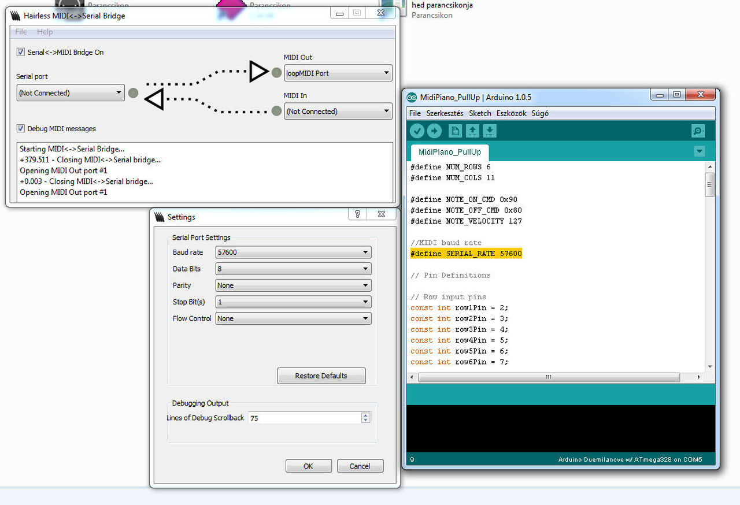
Task: Click the Restore Defaults button
Action: coord(321,376)
